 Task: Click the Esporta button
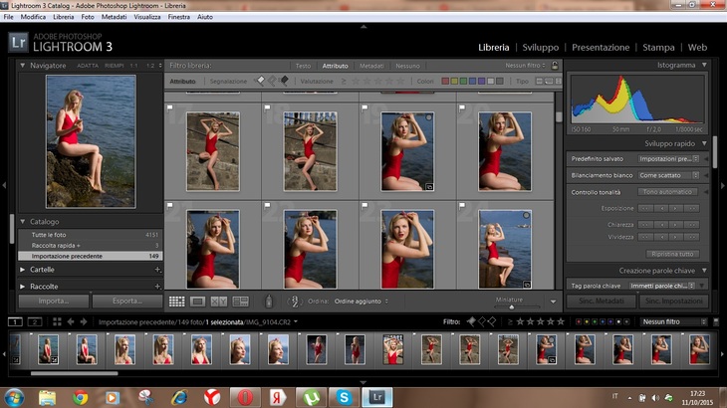click(x=127, y=301)
